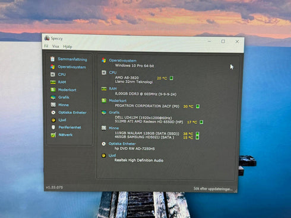The height and width of the screenshot is (218, 291).
Task: Click the Operativsystem heading link in summary
Action: [x=123, y=60]
